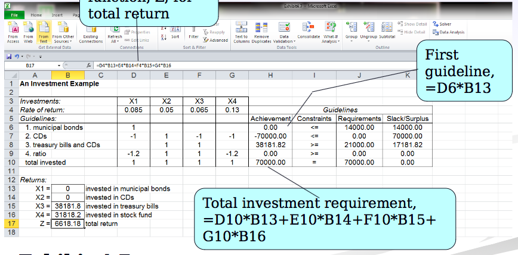Open the Name Box dropdown arrow
The width and height of the screenshot is (518, 255).
(x=59, y=66)
